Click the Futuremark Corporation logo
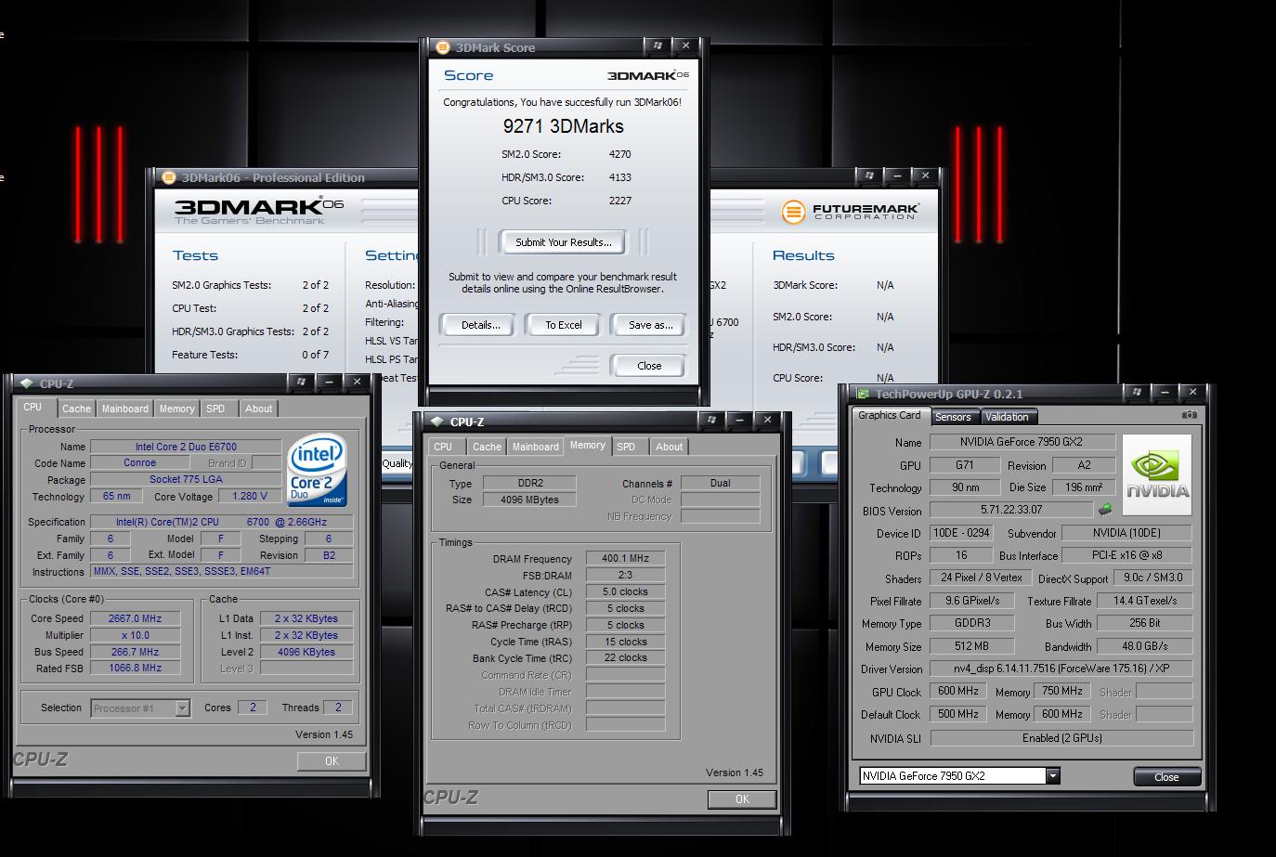 click(851, 212)
